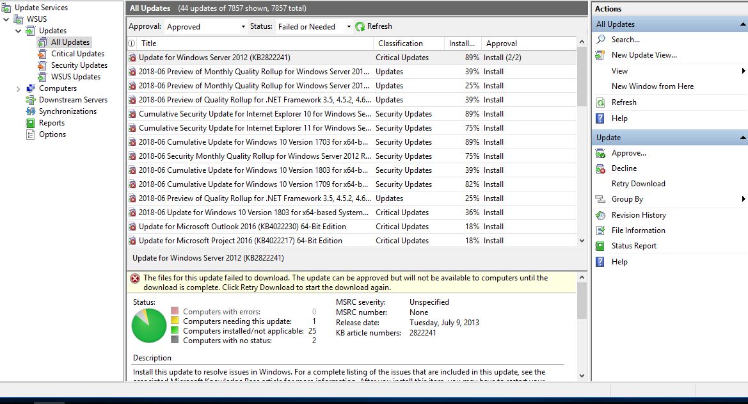Open Synchronizations in the navigation tree
748x404 pixels.
[29, 111]
